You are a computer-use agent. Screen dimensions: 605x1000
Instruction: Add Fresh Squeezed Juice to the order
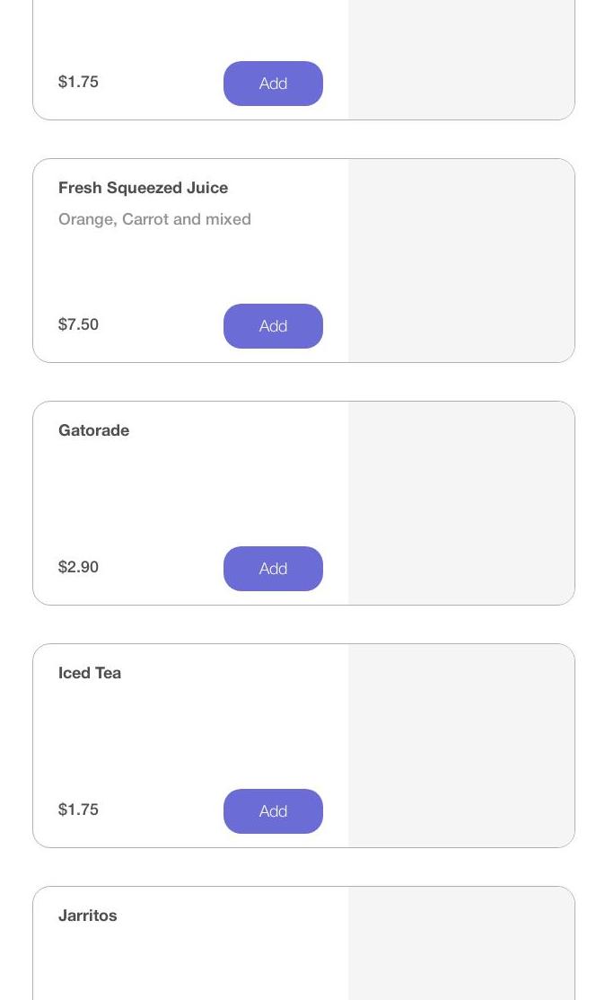[x=273, y=326]
